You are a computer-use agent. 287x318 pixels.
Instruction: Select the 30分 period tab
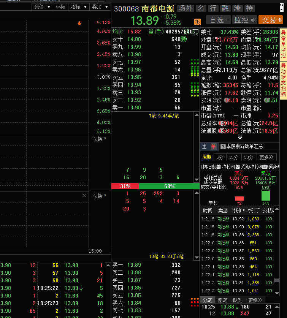pos(249,157)
